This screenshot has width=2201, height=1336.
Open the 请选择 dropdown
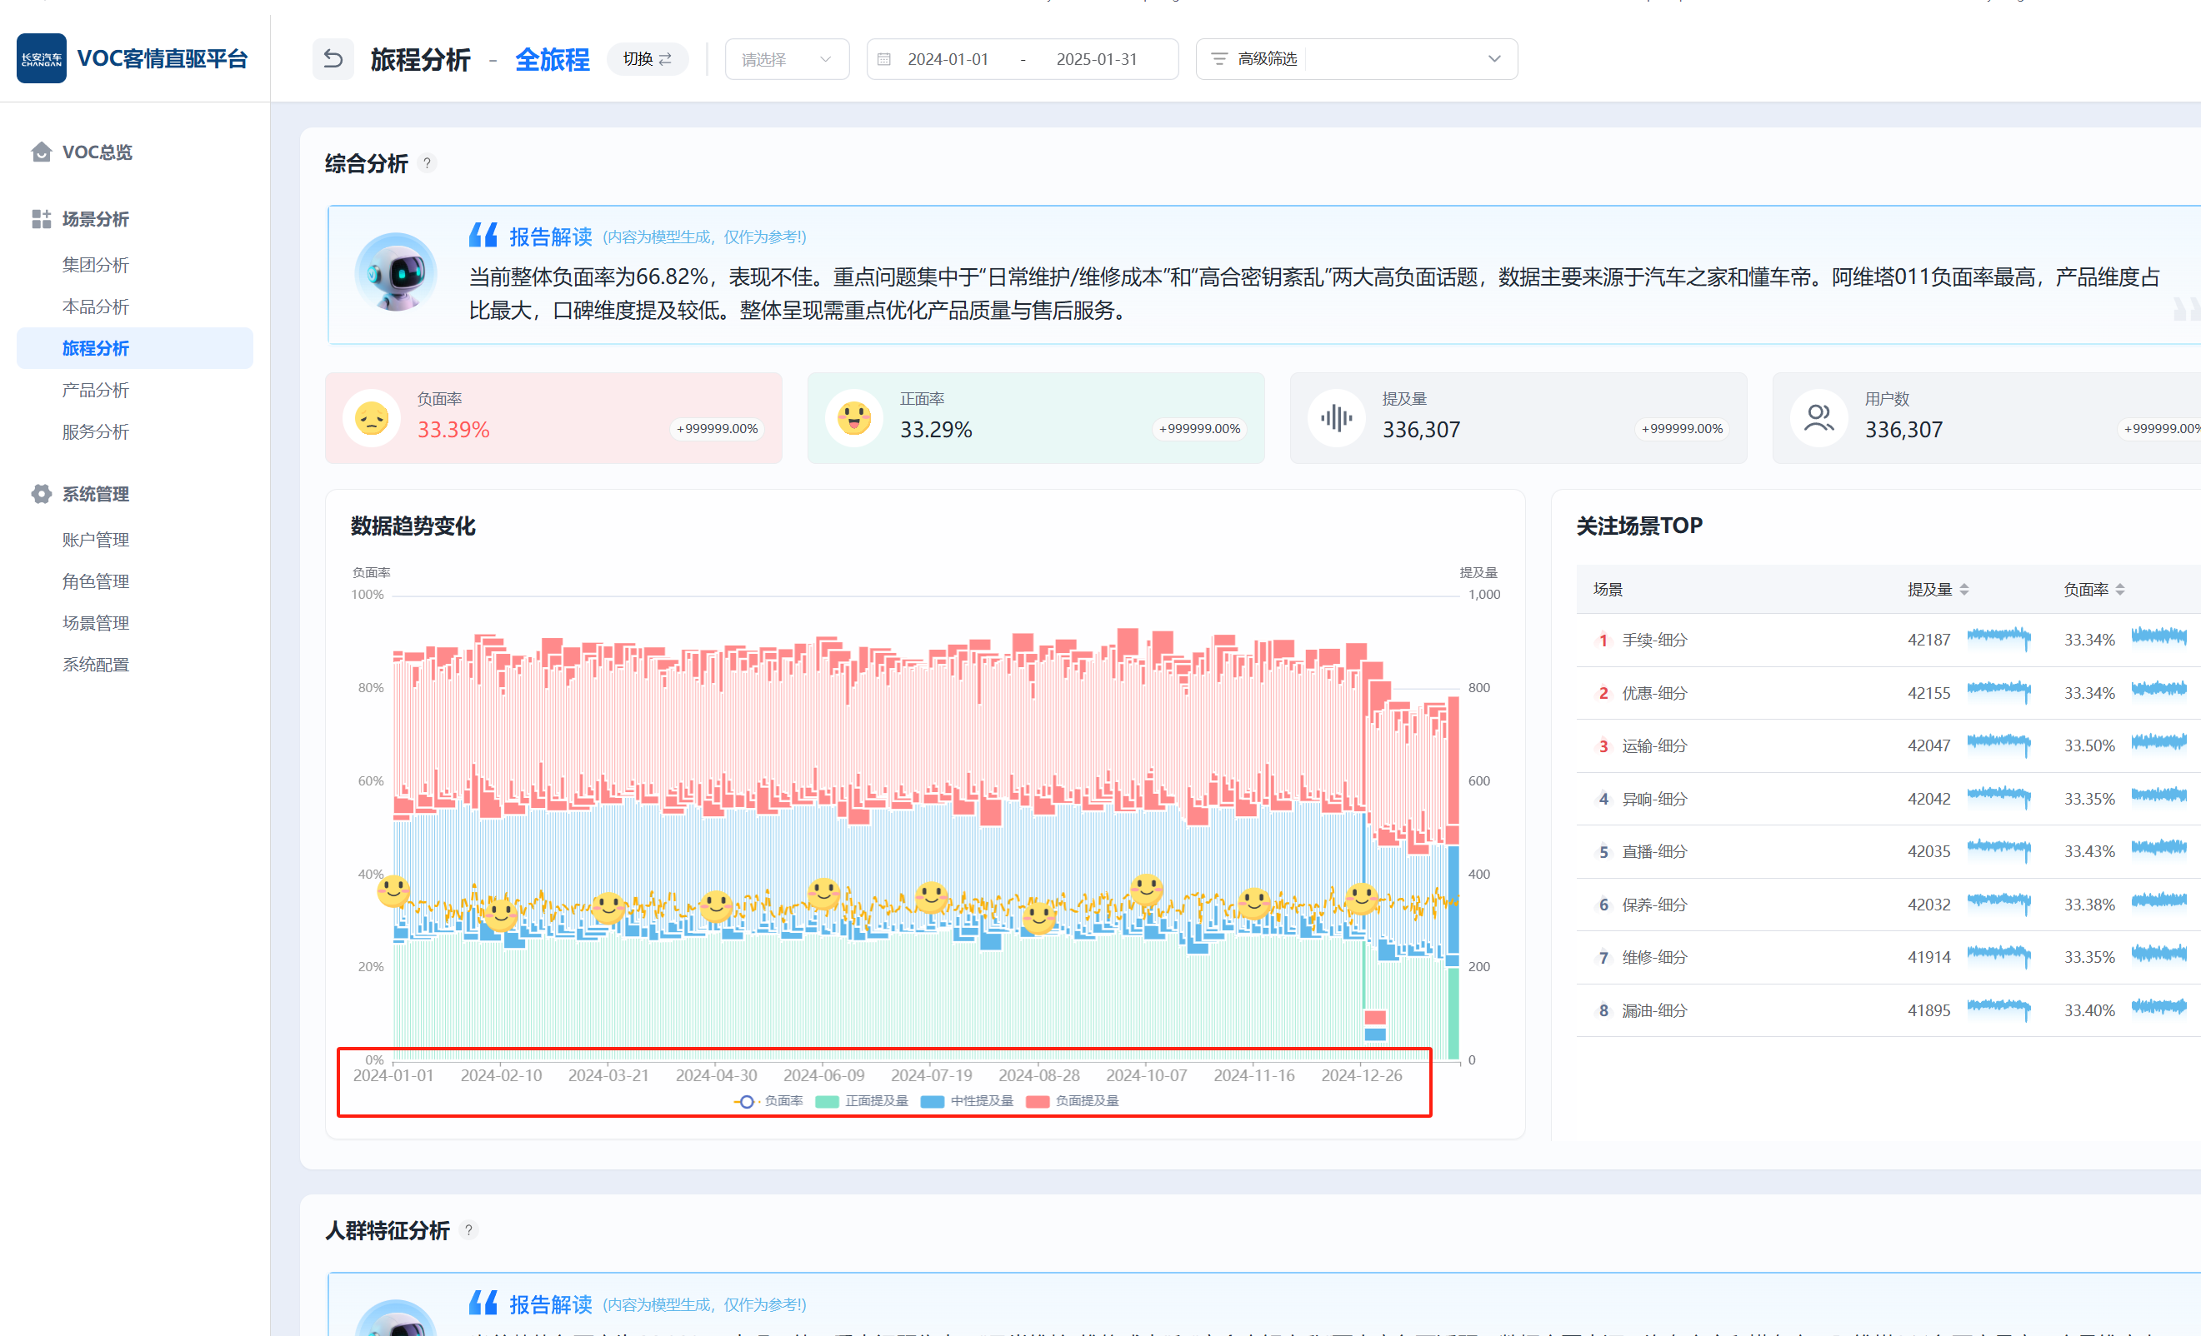tap(786, 59)
